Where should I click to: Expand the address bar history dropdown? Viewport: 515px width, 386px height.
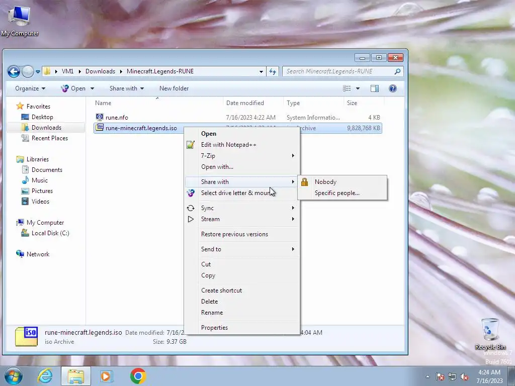click(x=261, y=71)
